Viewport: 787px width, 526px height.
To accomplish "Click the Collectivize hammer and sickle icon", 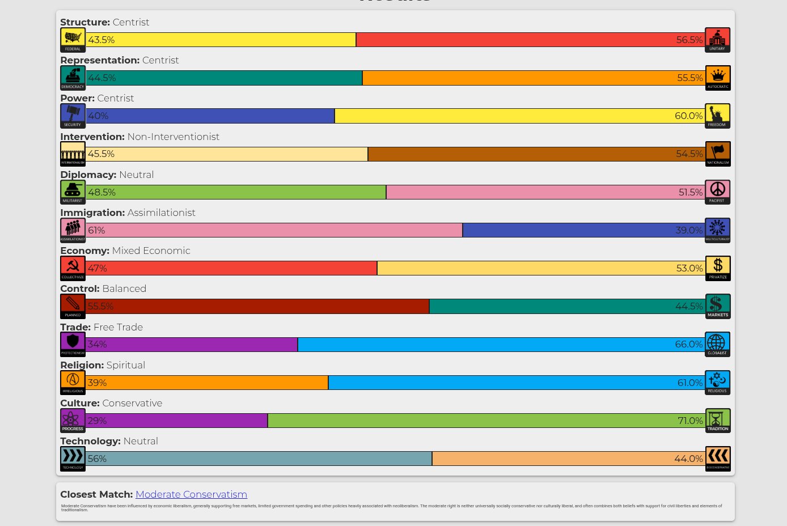I will click(73, 268).
